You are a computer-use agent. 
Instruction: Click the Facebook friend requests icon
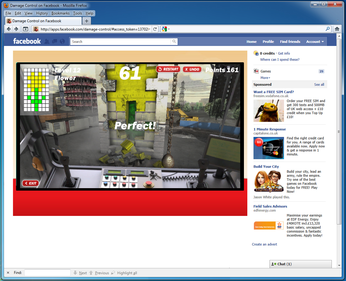(x=47, y=42)
